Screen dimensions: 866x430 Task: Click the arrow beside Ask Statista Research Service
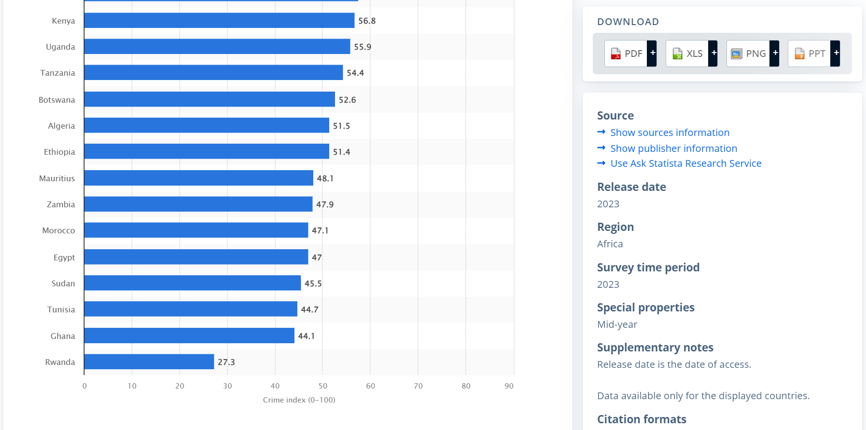point(601,163)
